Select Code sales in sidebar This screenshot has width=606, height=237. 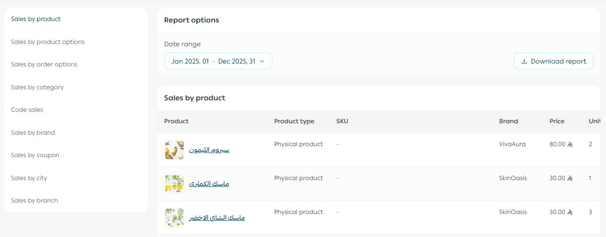tap(27, 110)
